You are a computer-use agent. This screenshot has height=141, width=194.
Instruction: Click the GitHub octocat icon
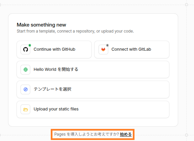point(26,49)
